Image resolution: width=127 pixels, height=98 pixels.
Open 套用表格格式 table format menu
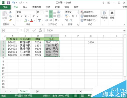tap(89, 16)
